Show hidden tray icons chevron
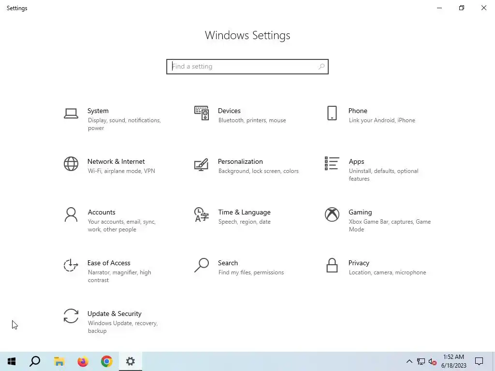This screenshot has width=495, height=371. [409, 361]
